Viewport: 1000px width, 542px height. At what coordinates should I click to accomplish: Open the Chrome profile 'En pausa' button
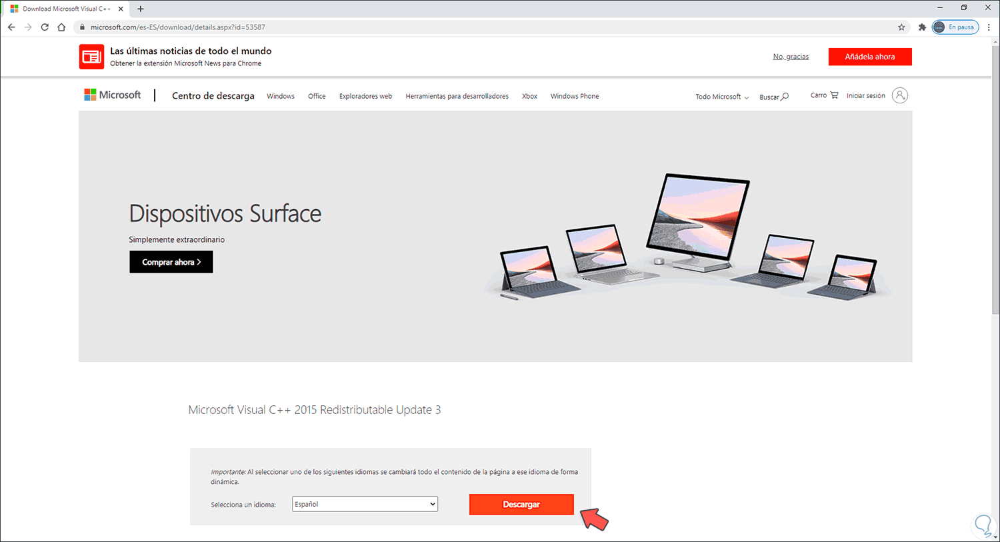(x=955, y=27)
